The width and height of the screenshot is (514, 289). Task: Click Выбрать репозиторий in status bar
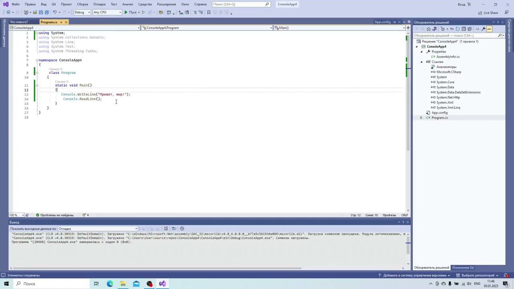click(x=478, y=275)
